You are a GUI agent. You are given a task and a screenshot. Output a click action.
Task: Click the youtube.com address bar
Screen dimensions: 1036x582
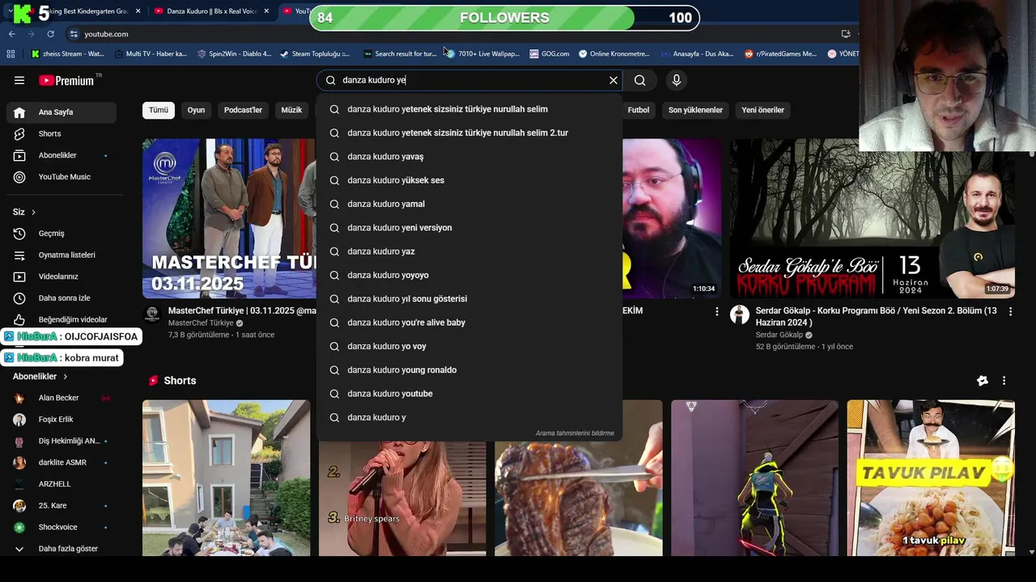point(453,34)
